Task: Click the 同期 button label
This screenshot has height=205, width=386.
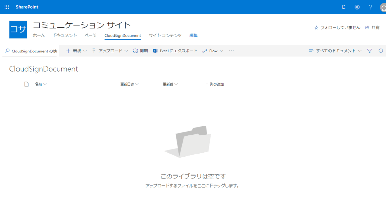Action: [144, 51]
